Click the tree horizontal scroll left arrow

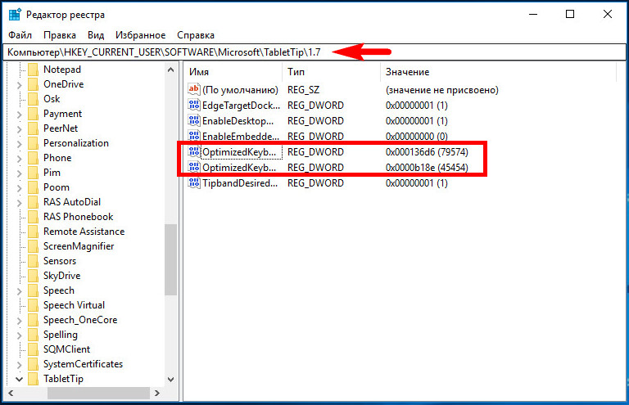[x=11, y=394]
